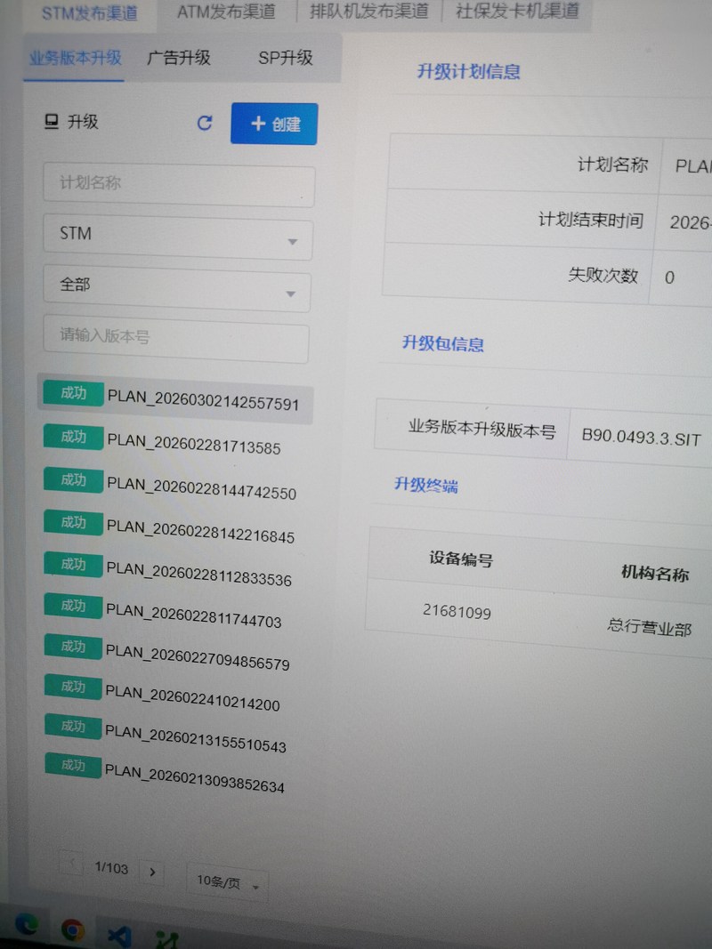Open the ATM发布渠道 tab

click(x=225, y=12)
